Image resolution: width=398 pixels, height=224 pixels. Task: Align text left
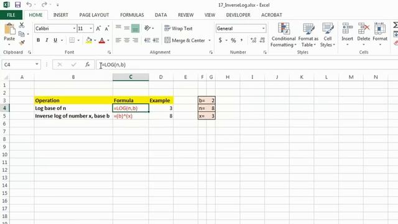(x=118, y=40)
